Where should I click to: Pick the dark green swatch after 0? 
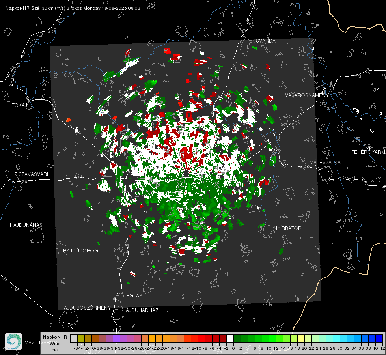(237, 339)
